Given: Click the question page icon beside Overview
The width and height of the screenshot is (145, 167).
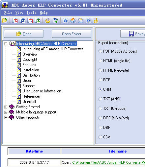Looking at the screenshot, I should (x=19, y=54).
